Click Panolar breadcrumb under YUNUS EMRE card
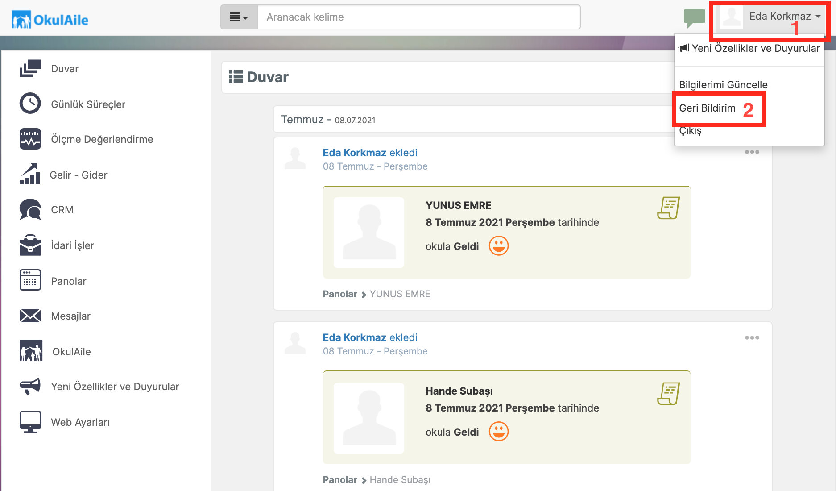The image size is (836, 491). click(x=340, y=294)
